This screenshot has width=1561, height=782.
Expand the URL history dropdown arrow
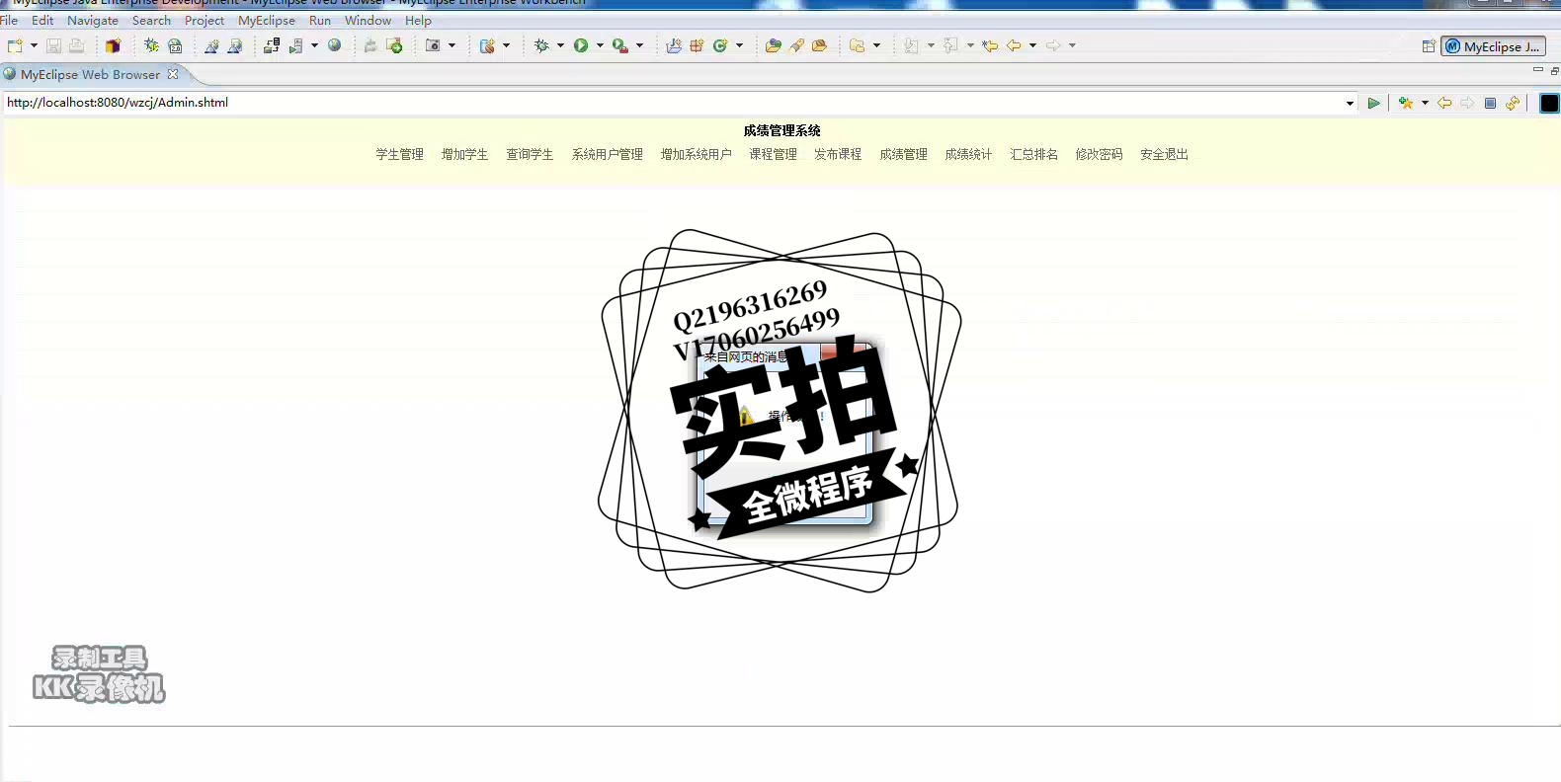(x=1350, y=103)
